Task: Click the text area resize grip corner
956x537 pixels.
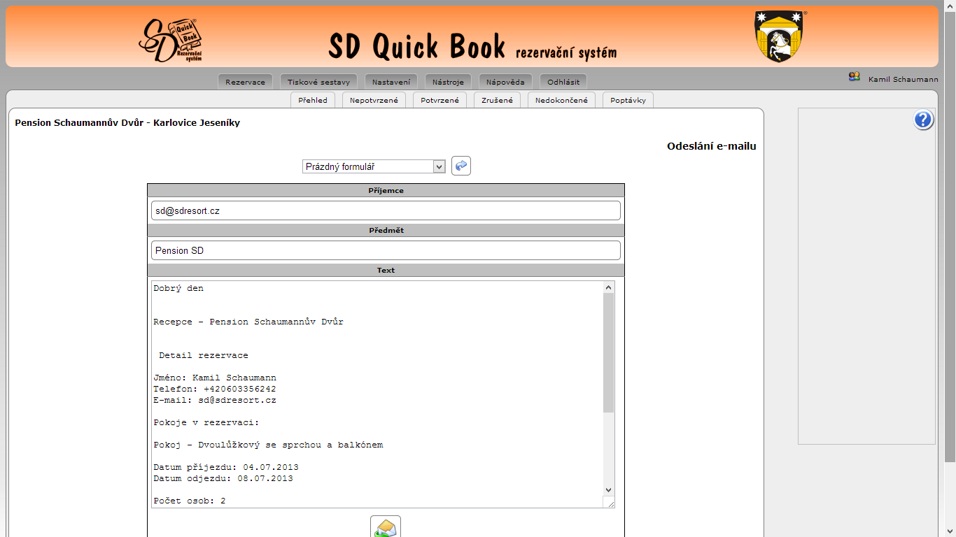Action: (x=609, y=502)
